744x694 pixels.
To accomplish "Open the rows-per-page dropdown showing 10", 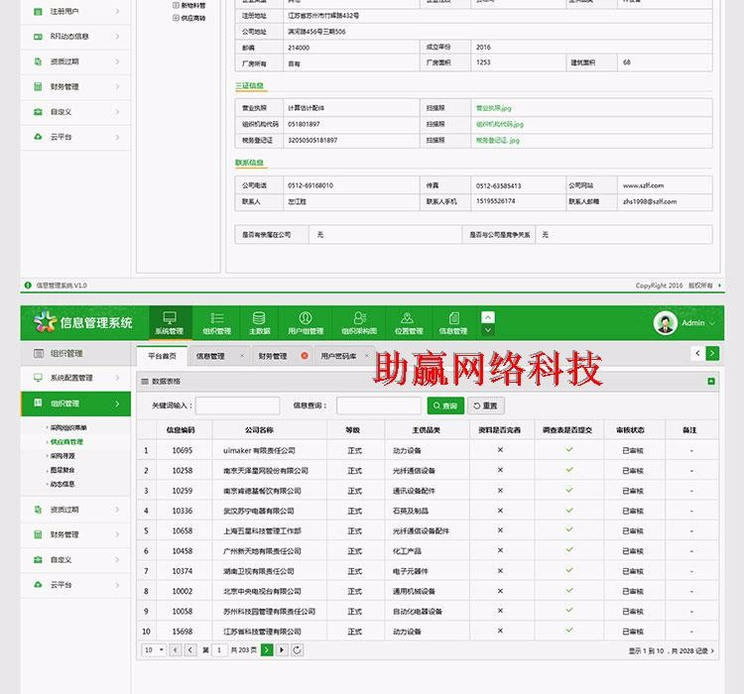I will pos(154,650).
